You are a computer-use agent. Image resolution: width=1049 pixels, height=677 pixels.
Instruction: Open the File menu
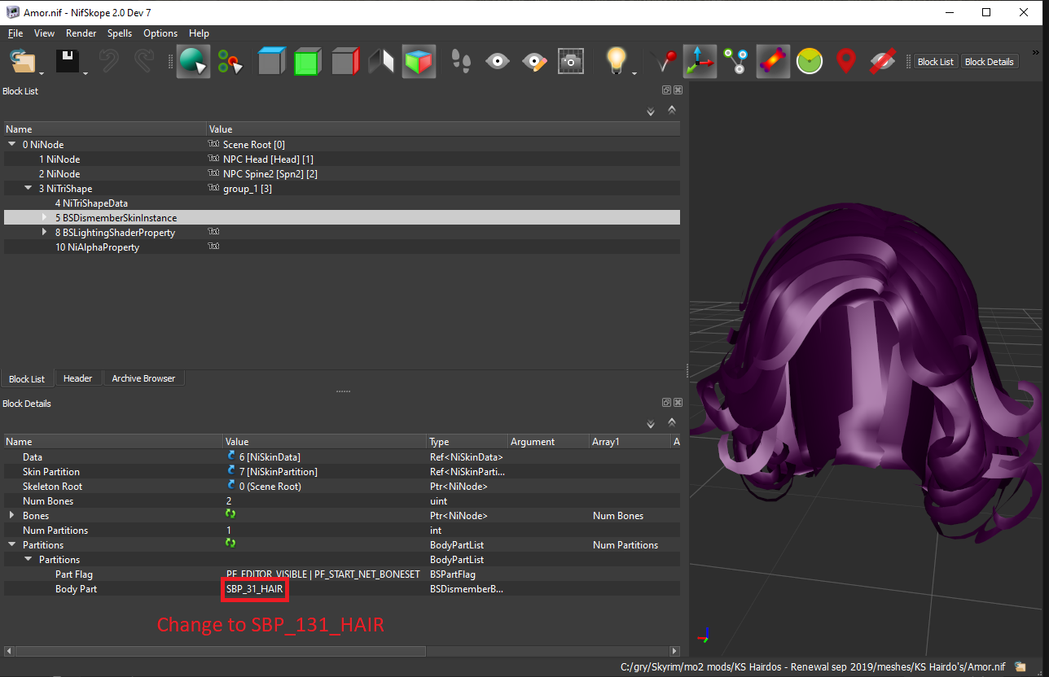coord(15,33)
